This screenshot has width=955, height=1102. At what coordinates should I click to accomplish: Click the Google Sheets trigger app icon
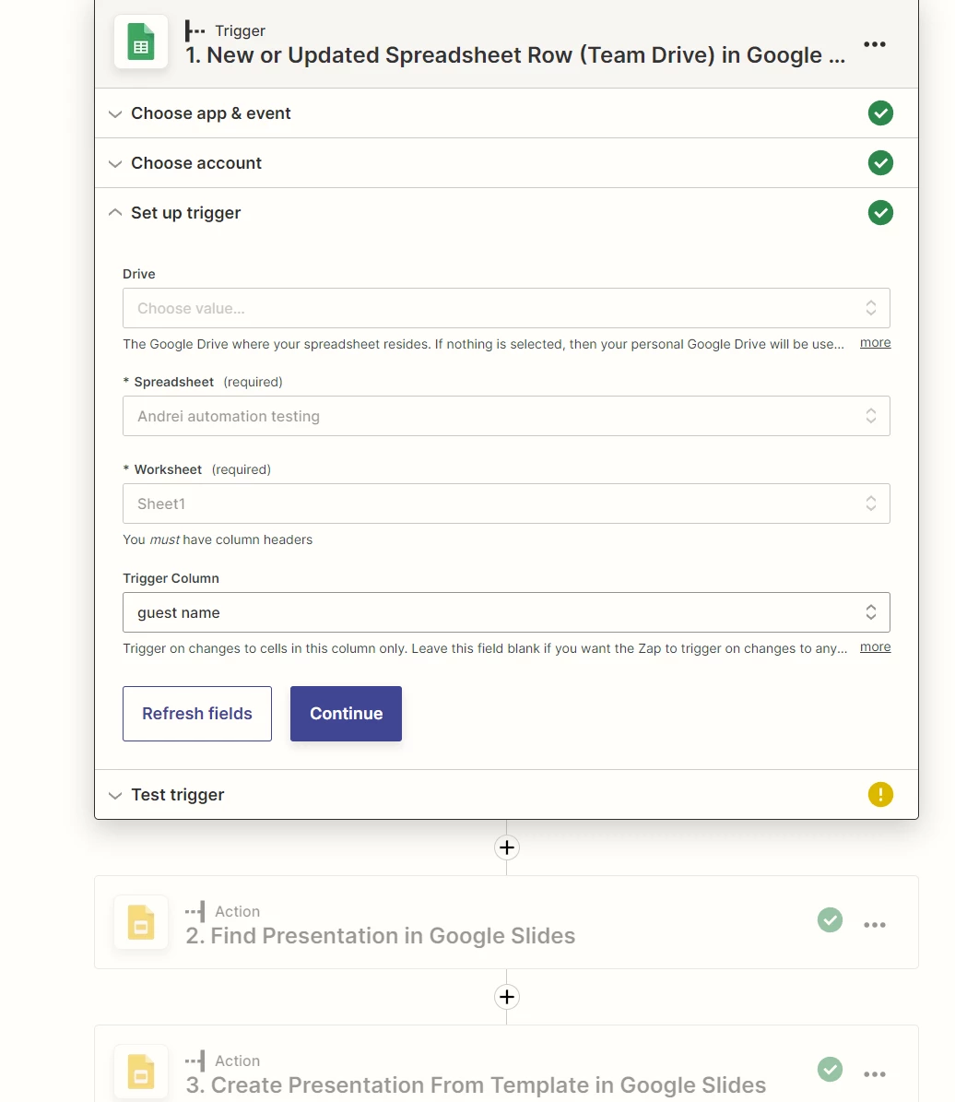(140, 42)
